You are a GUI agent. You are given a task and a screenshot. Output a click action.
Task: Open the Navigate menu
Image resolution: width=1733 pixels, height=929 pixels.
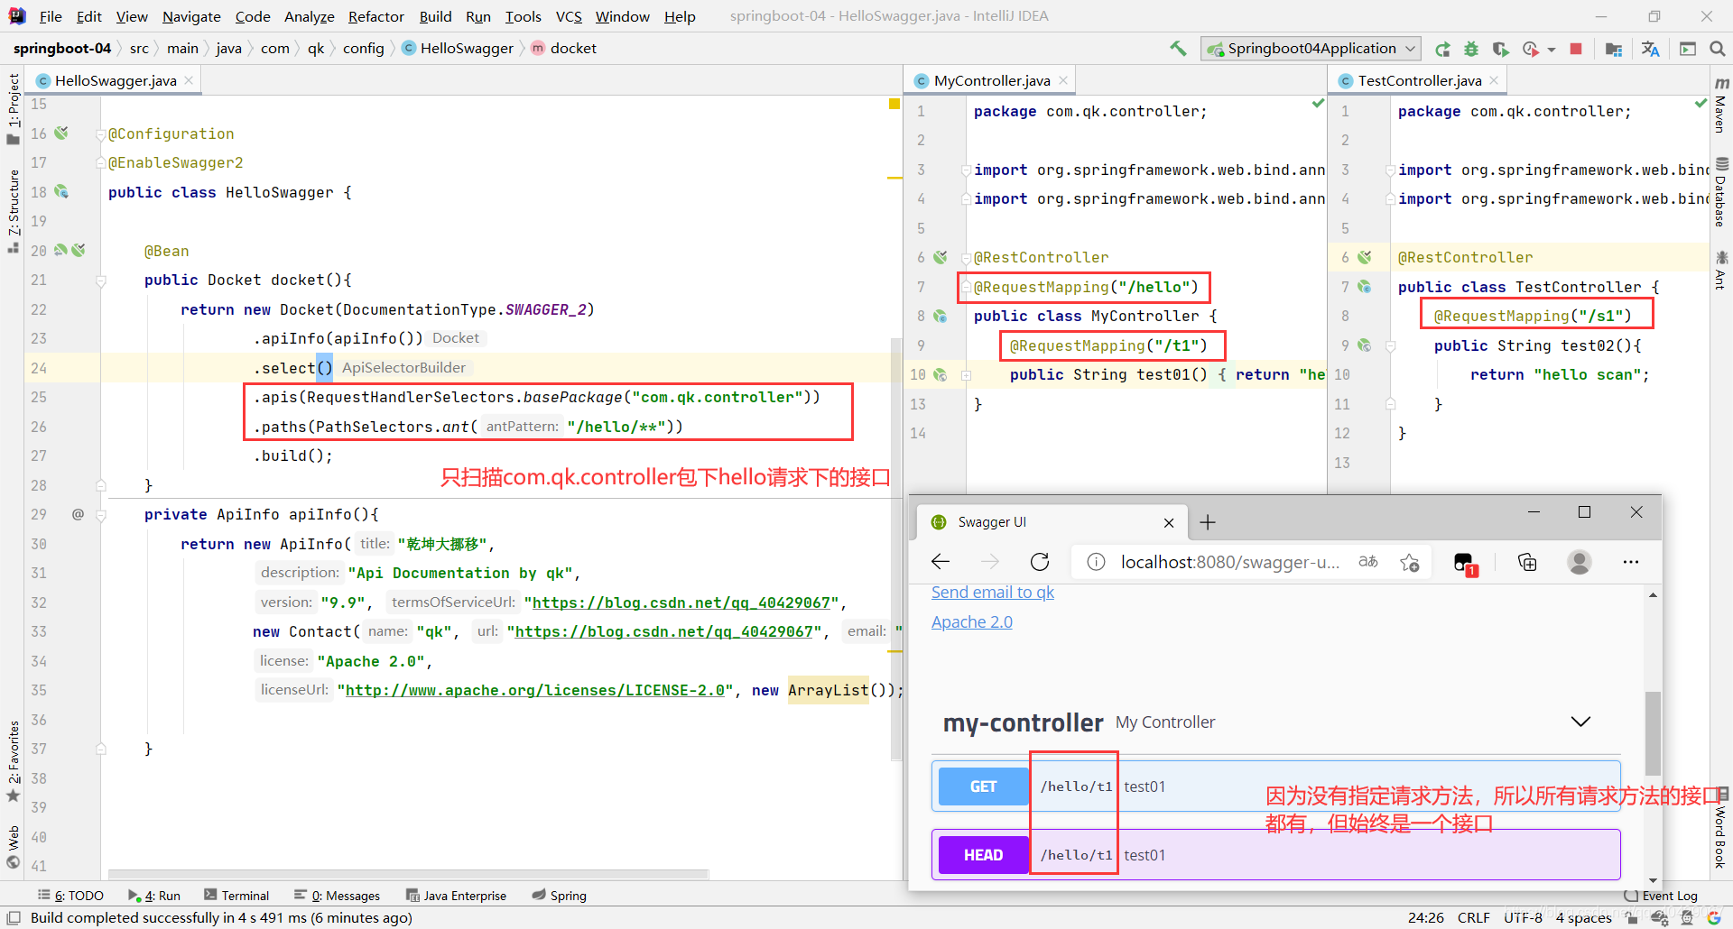click(x=191, y=16)
